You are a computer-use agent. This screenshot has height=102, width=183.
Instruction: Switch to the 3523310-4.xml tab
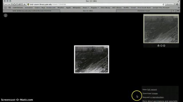[x=144, y=11]
